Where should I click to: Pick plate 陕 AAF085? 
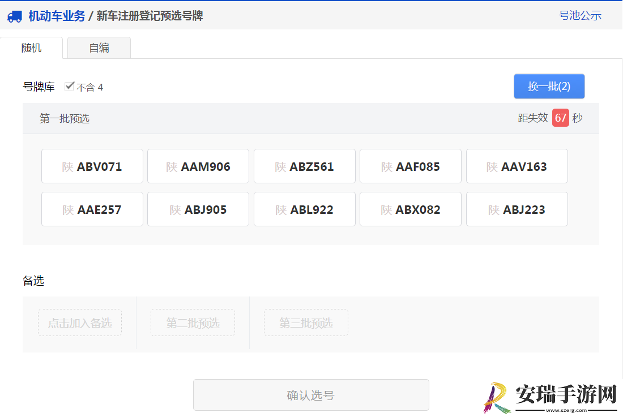point(411,166)
